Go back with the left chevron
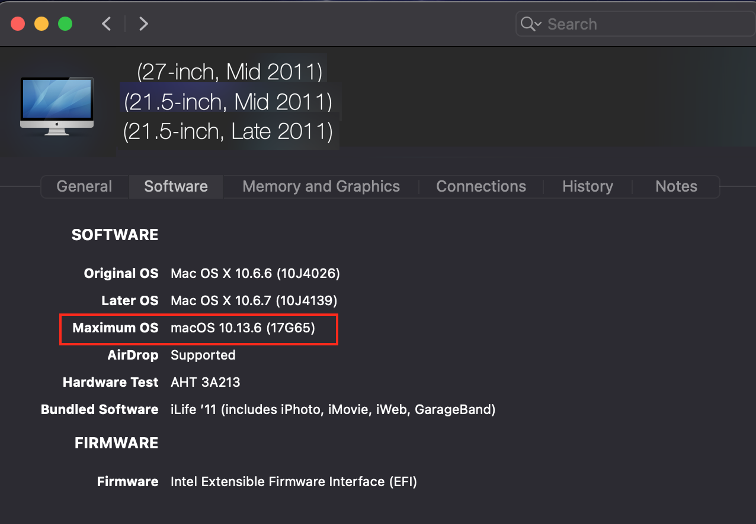The height and width of the screenshot is (524, 756). click(x=107, y=24)
